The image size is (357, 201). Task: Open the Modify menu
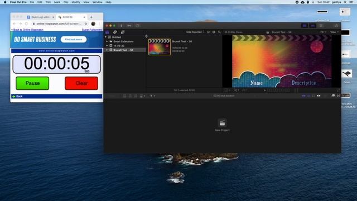(x=76, y=2)
